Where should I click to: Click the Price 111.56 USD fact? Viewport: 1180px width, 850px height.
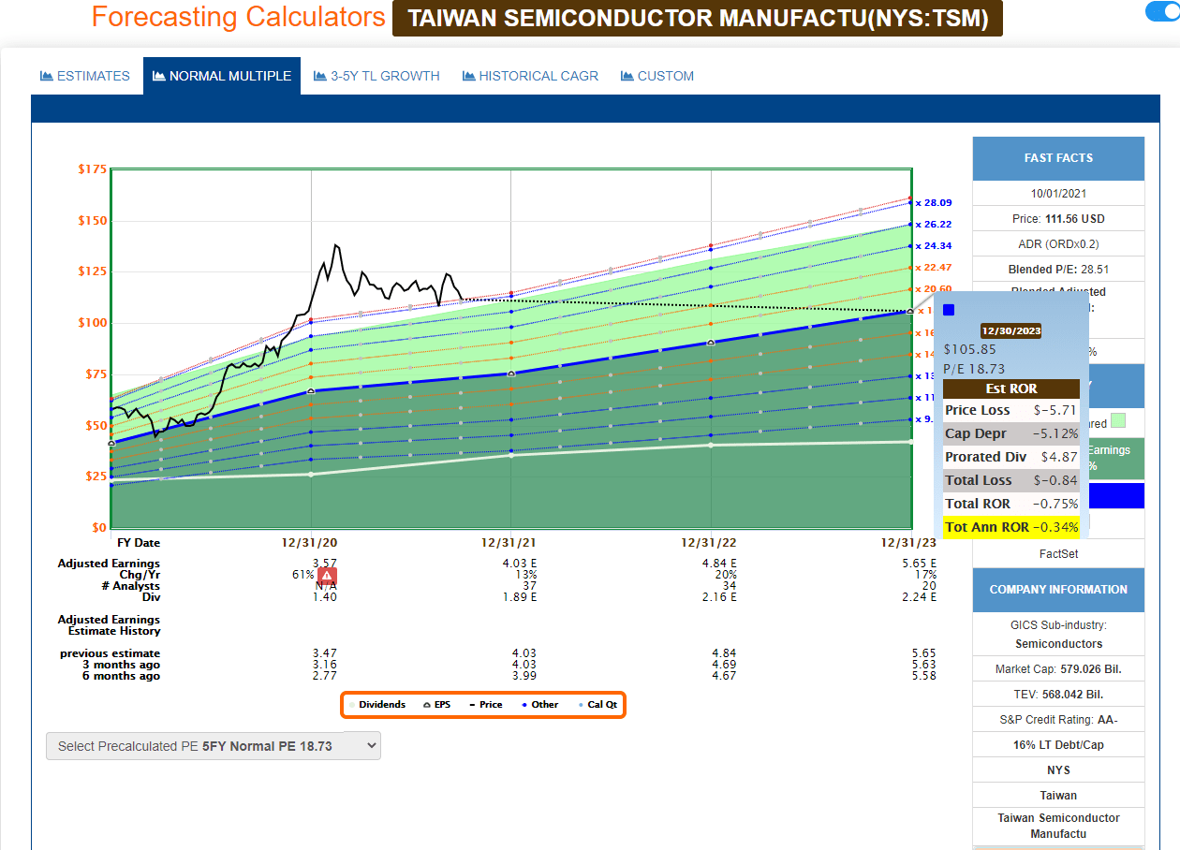[1058, 219]
